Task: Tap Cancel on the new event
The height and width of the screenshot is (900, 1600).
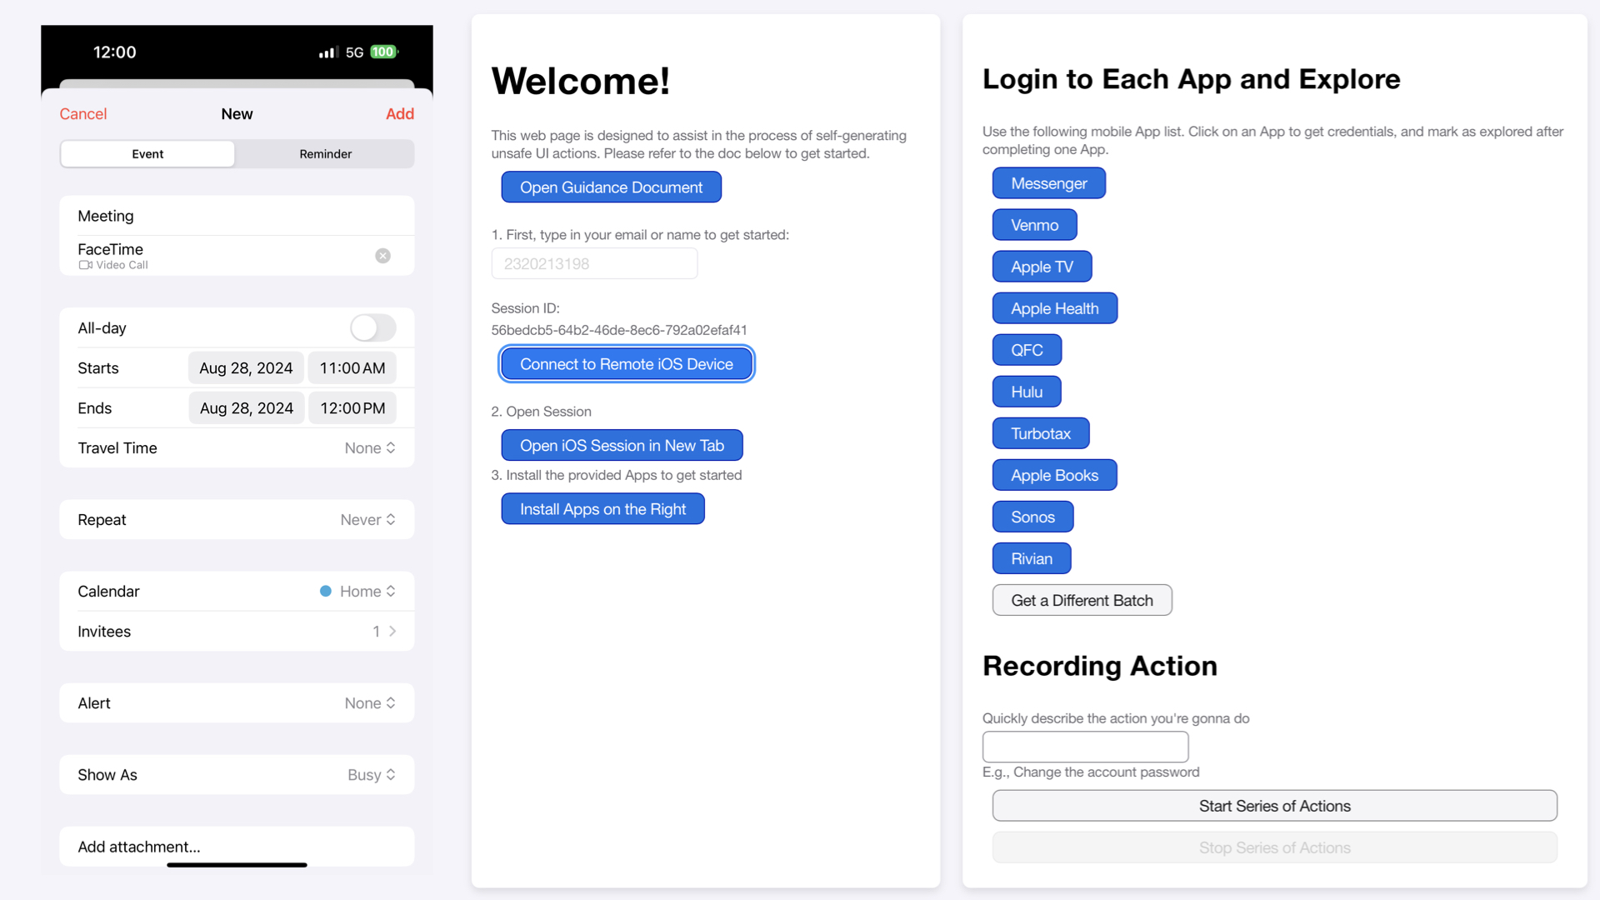Action: 82,114
